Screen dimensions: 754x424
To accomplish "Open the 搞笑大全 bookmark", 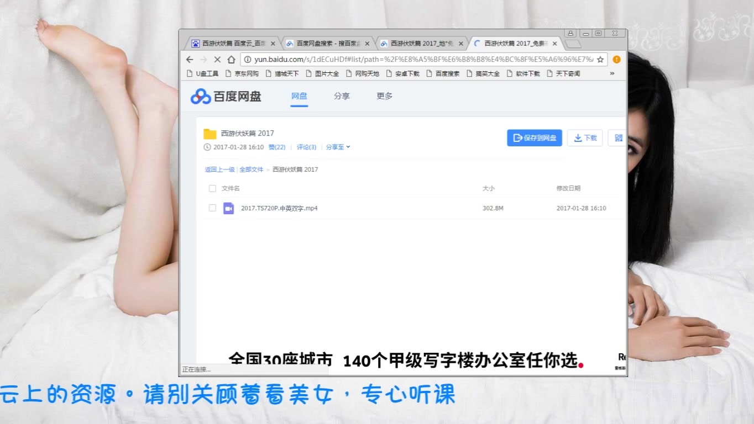I will pos(483,73).
